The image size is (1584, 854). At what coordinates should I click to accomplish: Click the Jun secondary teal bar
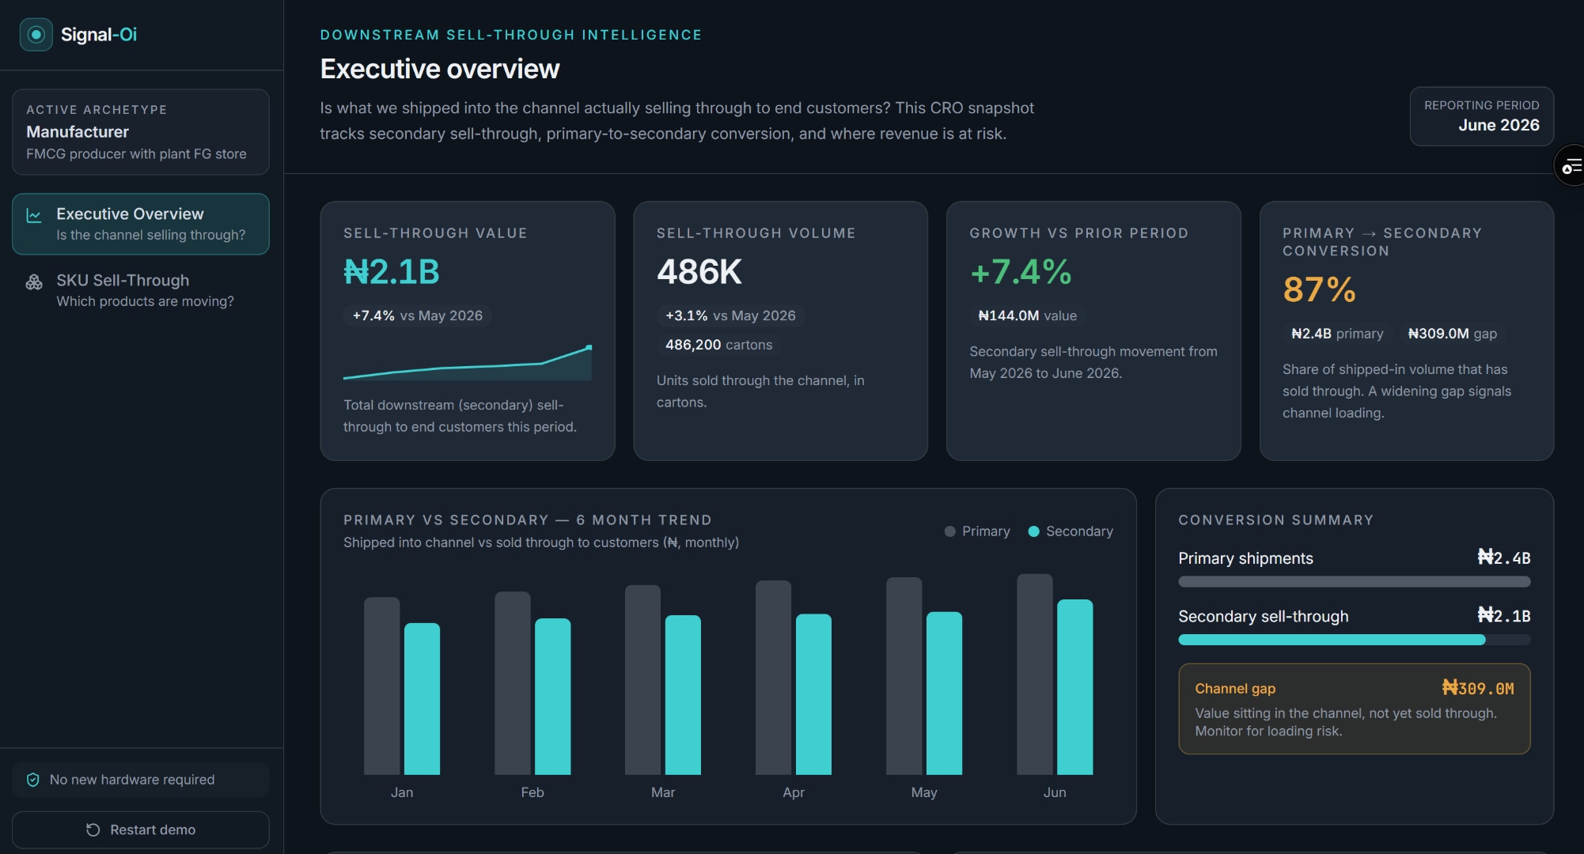click(1074, 687)
